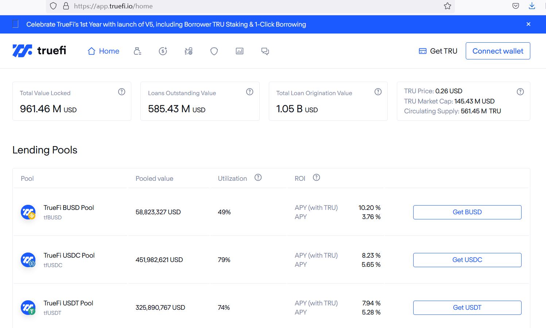Viewport: 546px width, 328px height.
Task: Click the 325,890,767 USD pooled value
Action: [160, 308]
